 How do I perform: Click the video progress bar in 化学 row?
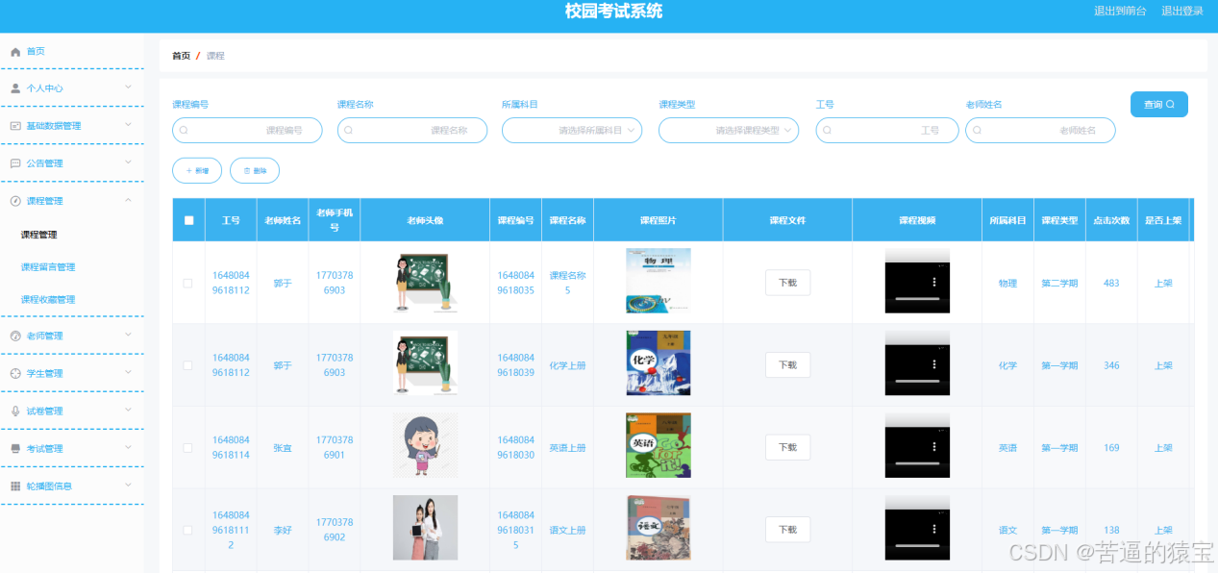point(917,383)
